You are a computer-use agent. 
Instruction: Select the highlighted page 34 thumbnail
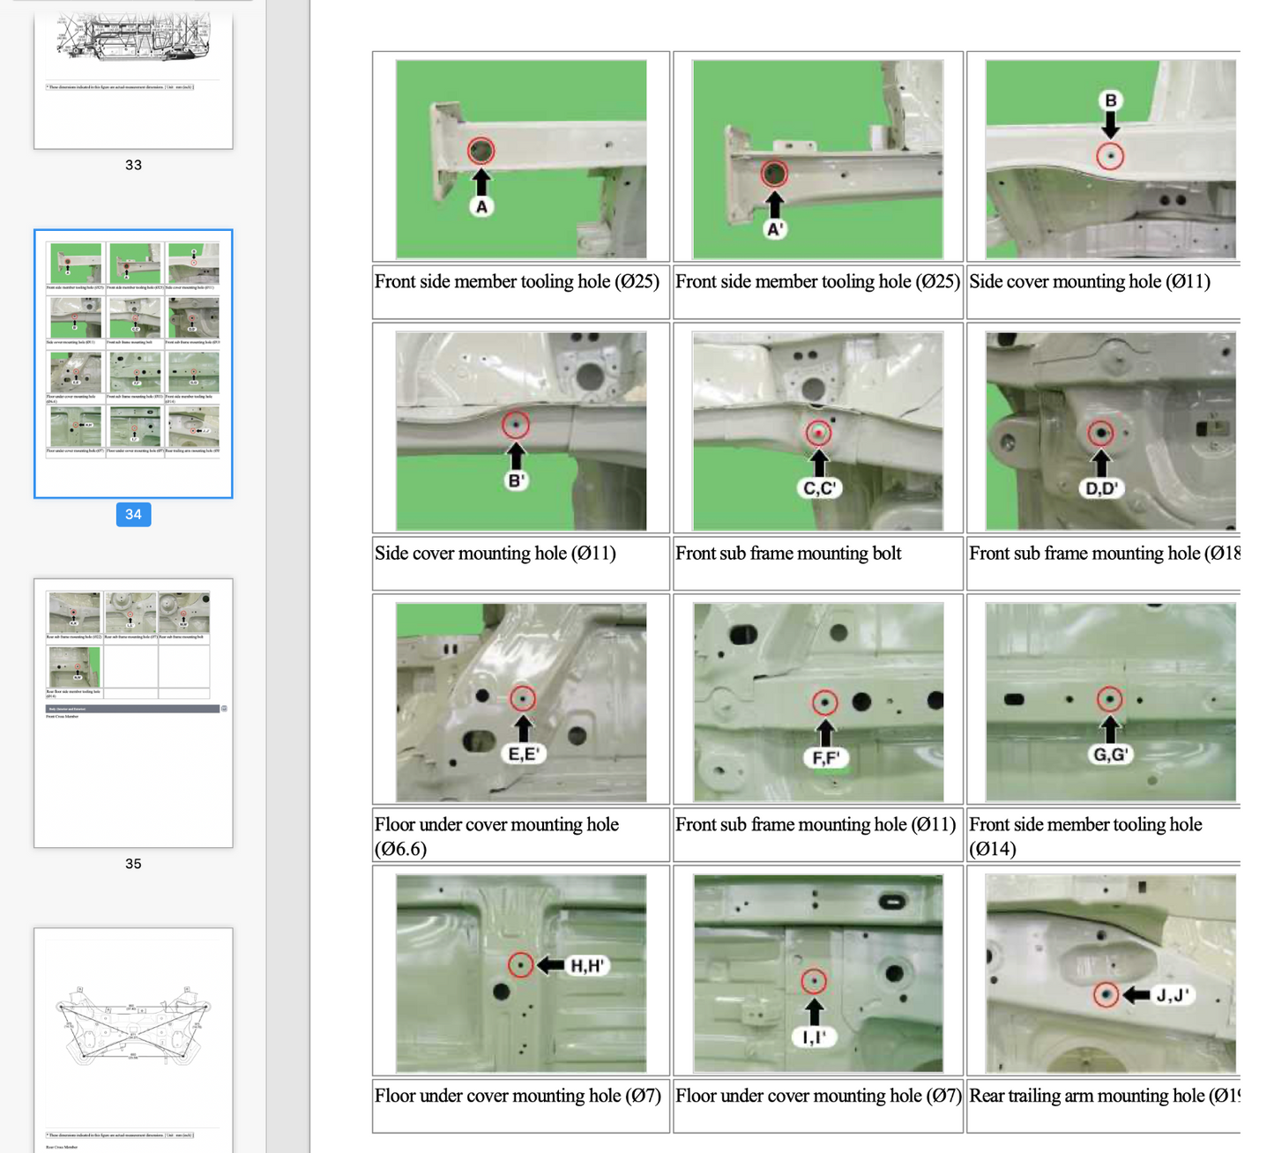133,363
